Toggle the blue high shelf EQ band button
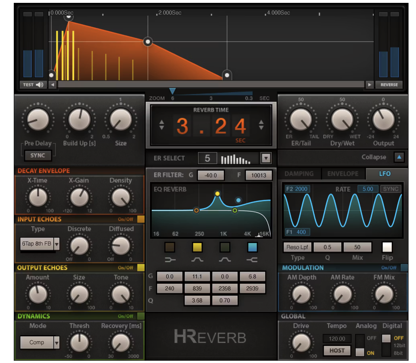Viewport: 416px width, 363px height. (252, 247)
